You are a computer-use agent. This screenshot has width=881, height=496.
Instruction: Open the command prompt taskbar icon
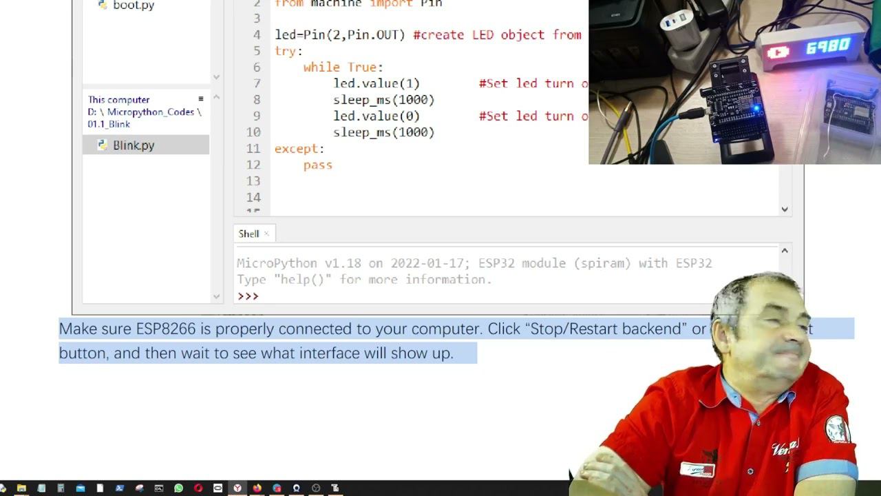click(x=159, y=488)
